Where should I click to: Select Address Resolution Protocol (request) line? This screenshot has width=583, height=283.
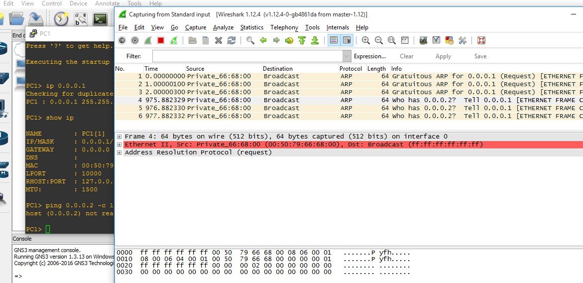point(198,152)
